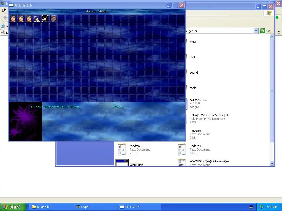The width and height of the screenshot is (282, 211).
Task: Click the gray globe tab icon in Mypal
Action: coord(3,32)
